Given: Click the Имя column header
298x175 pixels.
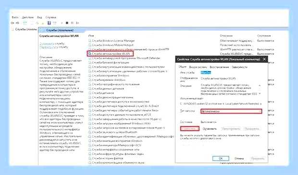Looking at the screenshot, I should click(91, 36).
